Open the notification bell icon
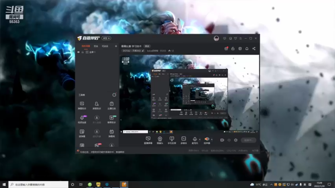335x188 pixels. pyautogui.click(x=247, y=48)
